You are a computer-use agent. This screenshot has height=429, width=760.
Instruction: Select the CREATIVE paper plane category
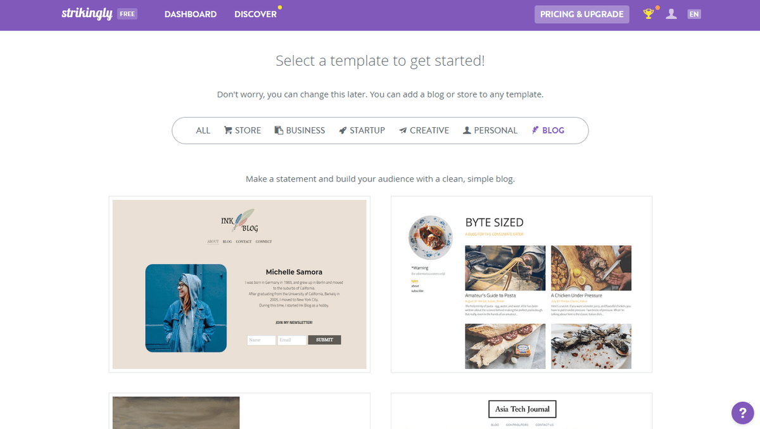(424, 130)
